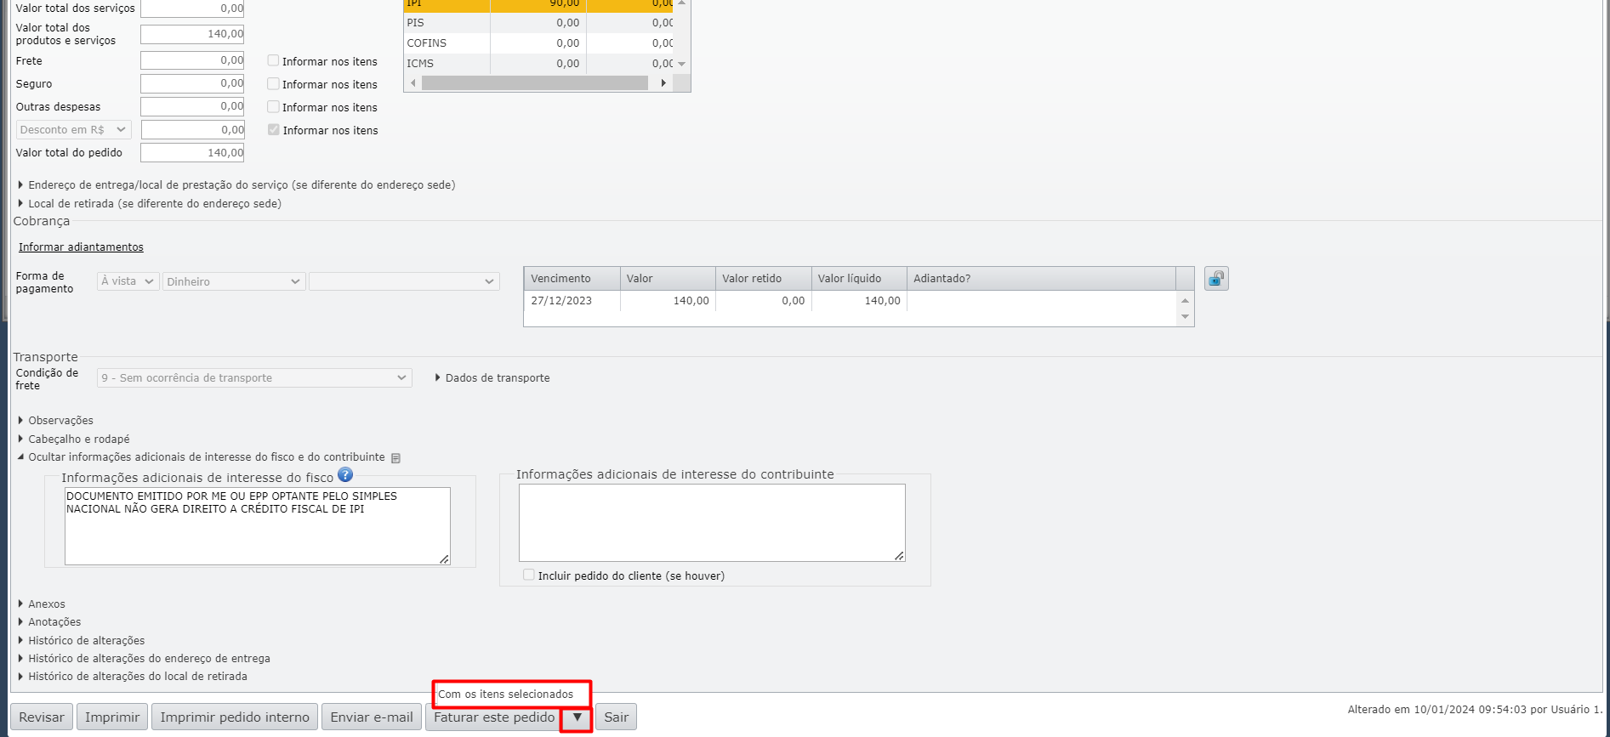Open the 'Informar adiantamentos' link

(82, 247)
